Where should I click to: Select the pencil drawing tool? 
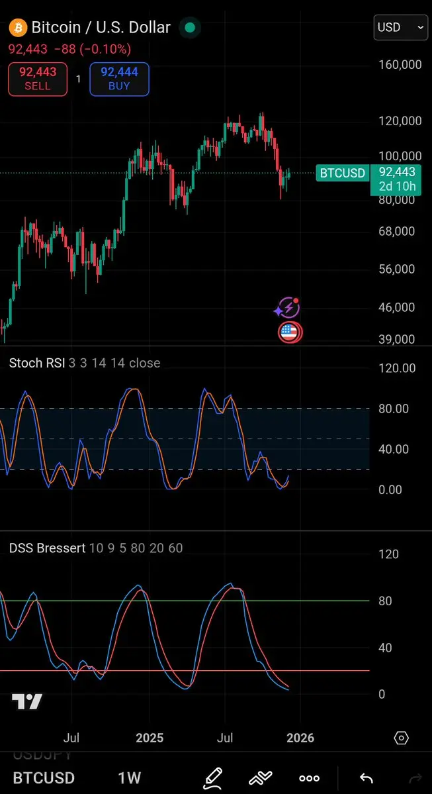coord(213,778)
